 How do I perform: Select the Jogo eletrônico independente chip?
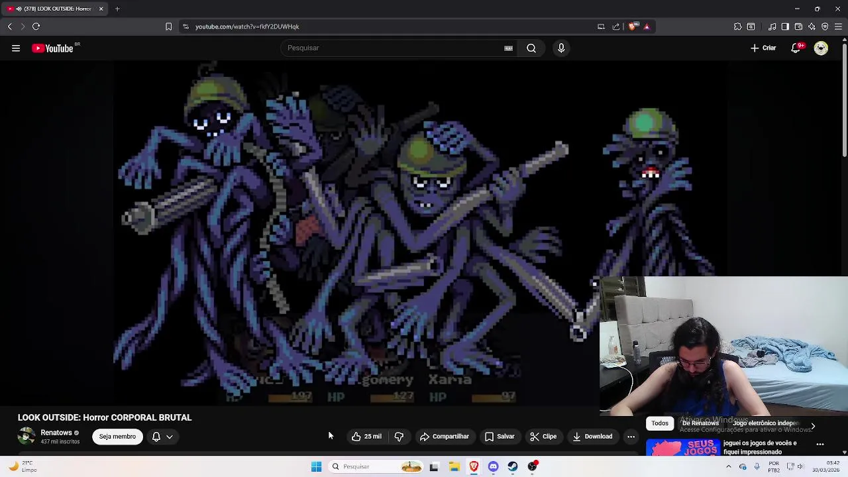pyautogui.click(x=765, y=423)
